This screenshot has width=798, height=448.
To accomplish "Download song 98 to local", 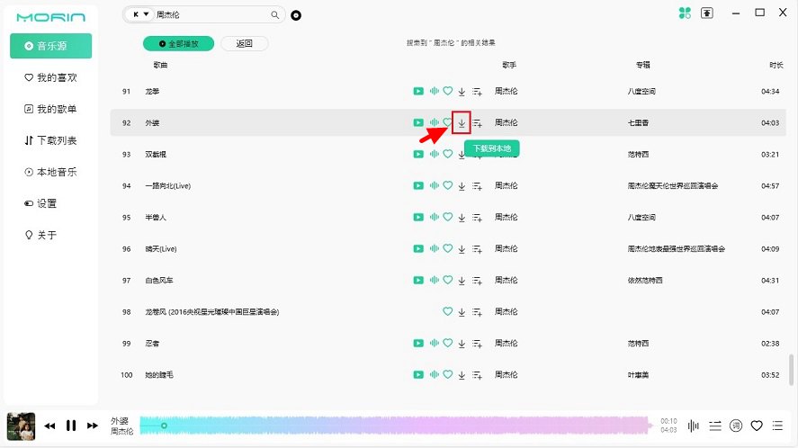I will point(462,312).
